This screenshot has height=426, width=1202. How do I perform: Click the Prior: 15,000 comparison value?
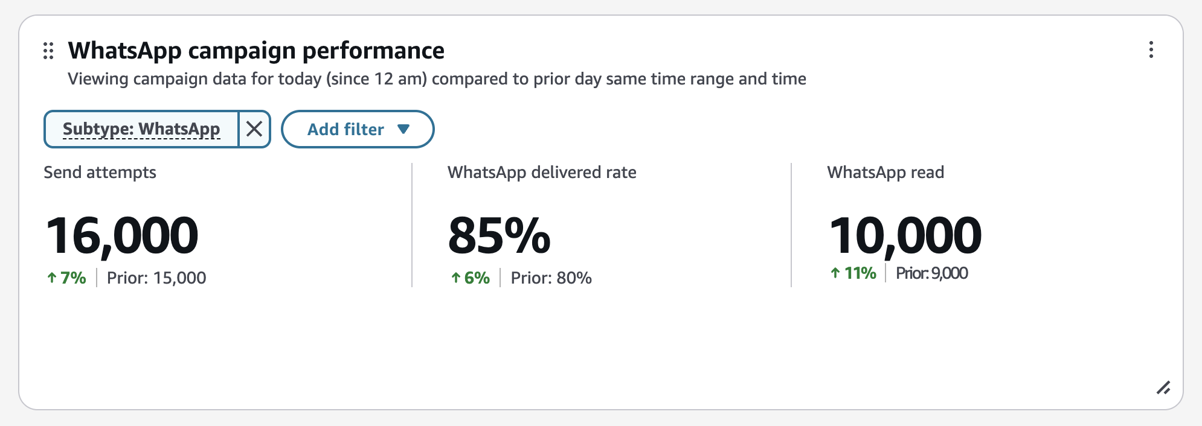click(x=155, y=278)
